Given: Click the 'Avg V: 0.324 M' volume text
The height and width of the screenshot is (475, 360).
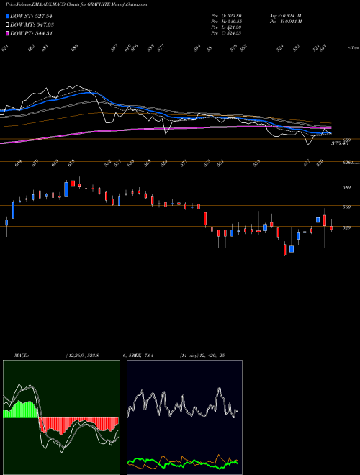Looking at the screenshot, I should pyautogui.click(x=285, y=16).
